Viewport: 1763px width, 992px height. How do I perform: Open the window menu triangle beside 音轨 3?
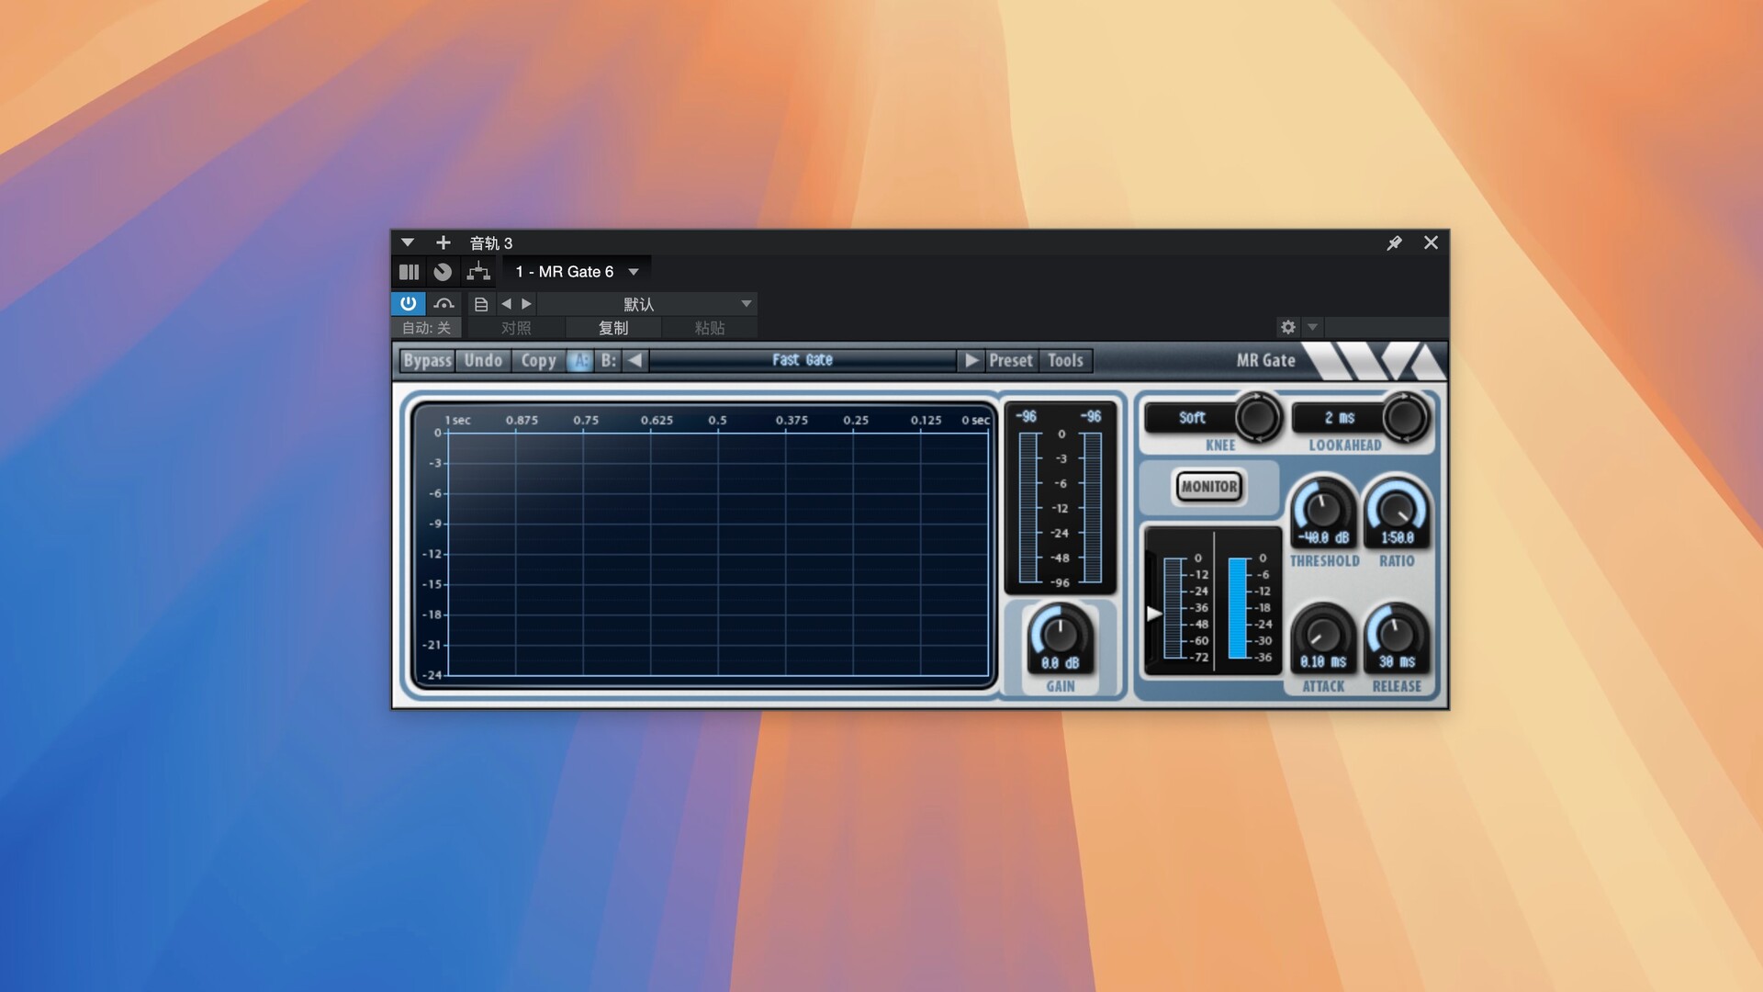(x=408, y=242)
